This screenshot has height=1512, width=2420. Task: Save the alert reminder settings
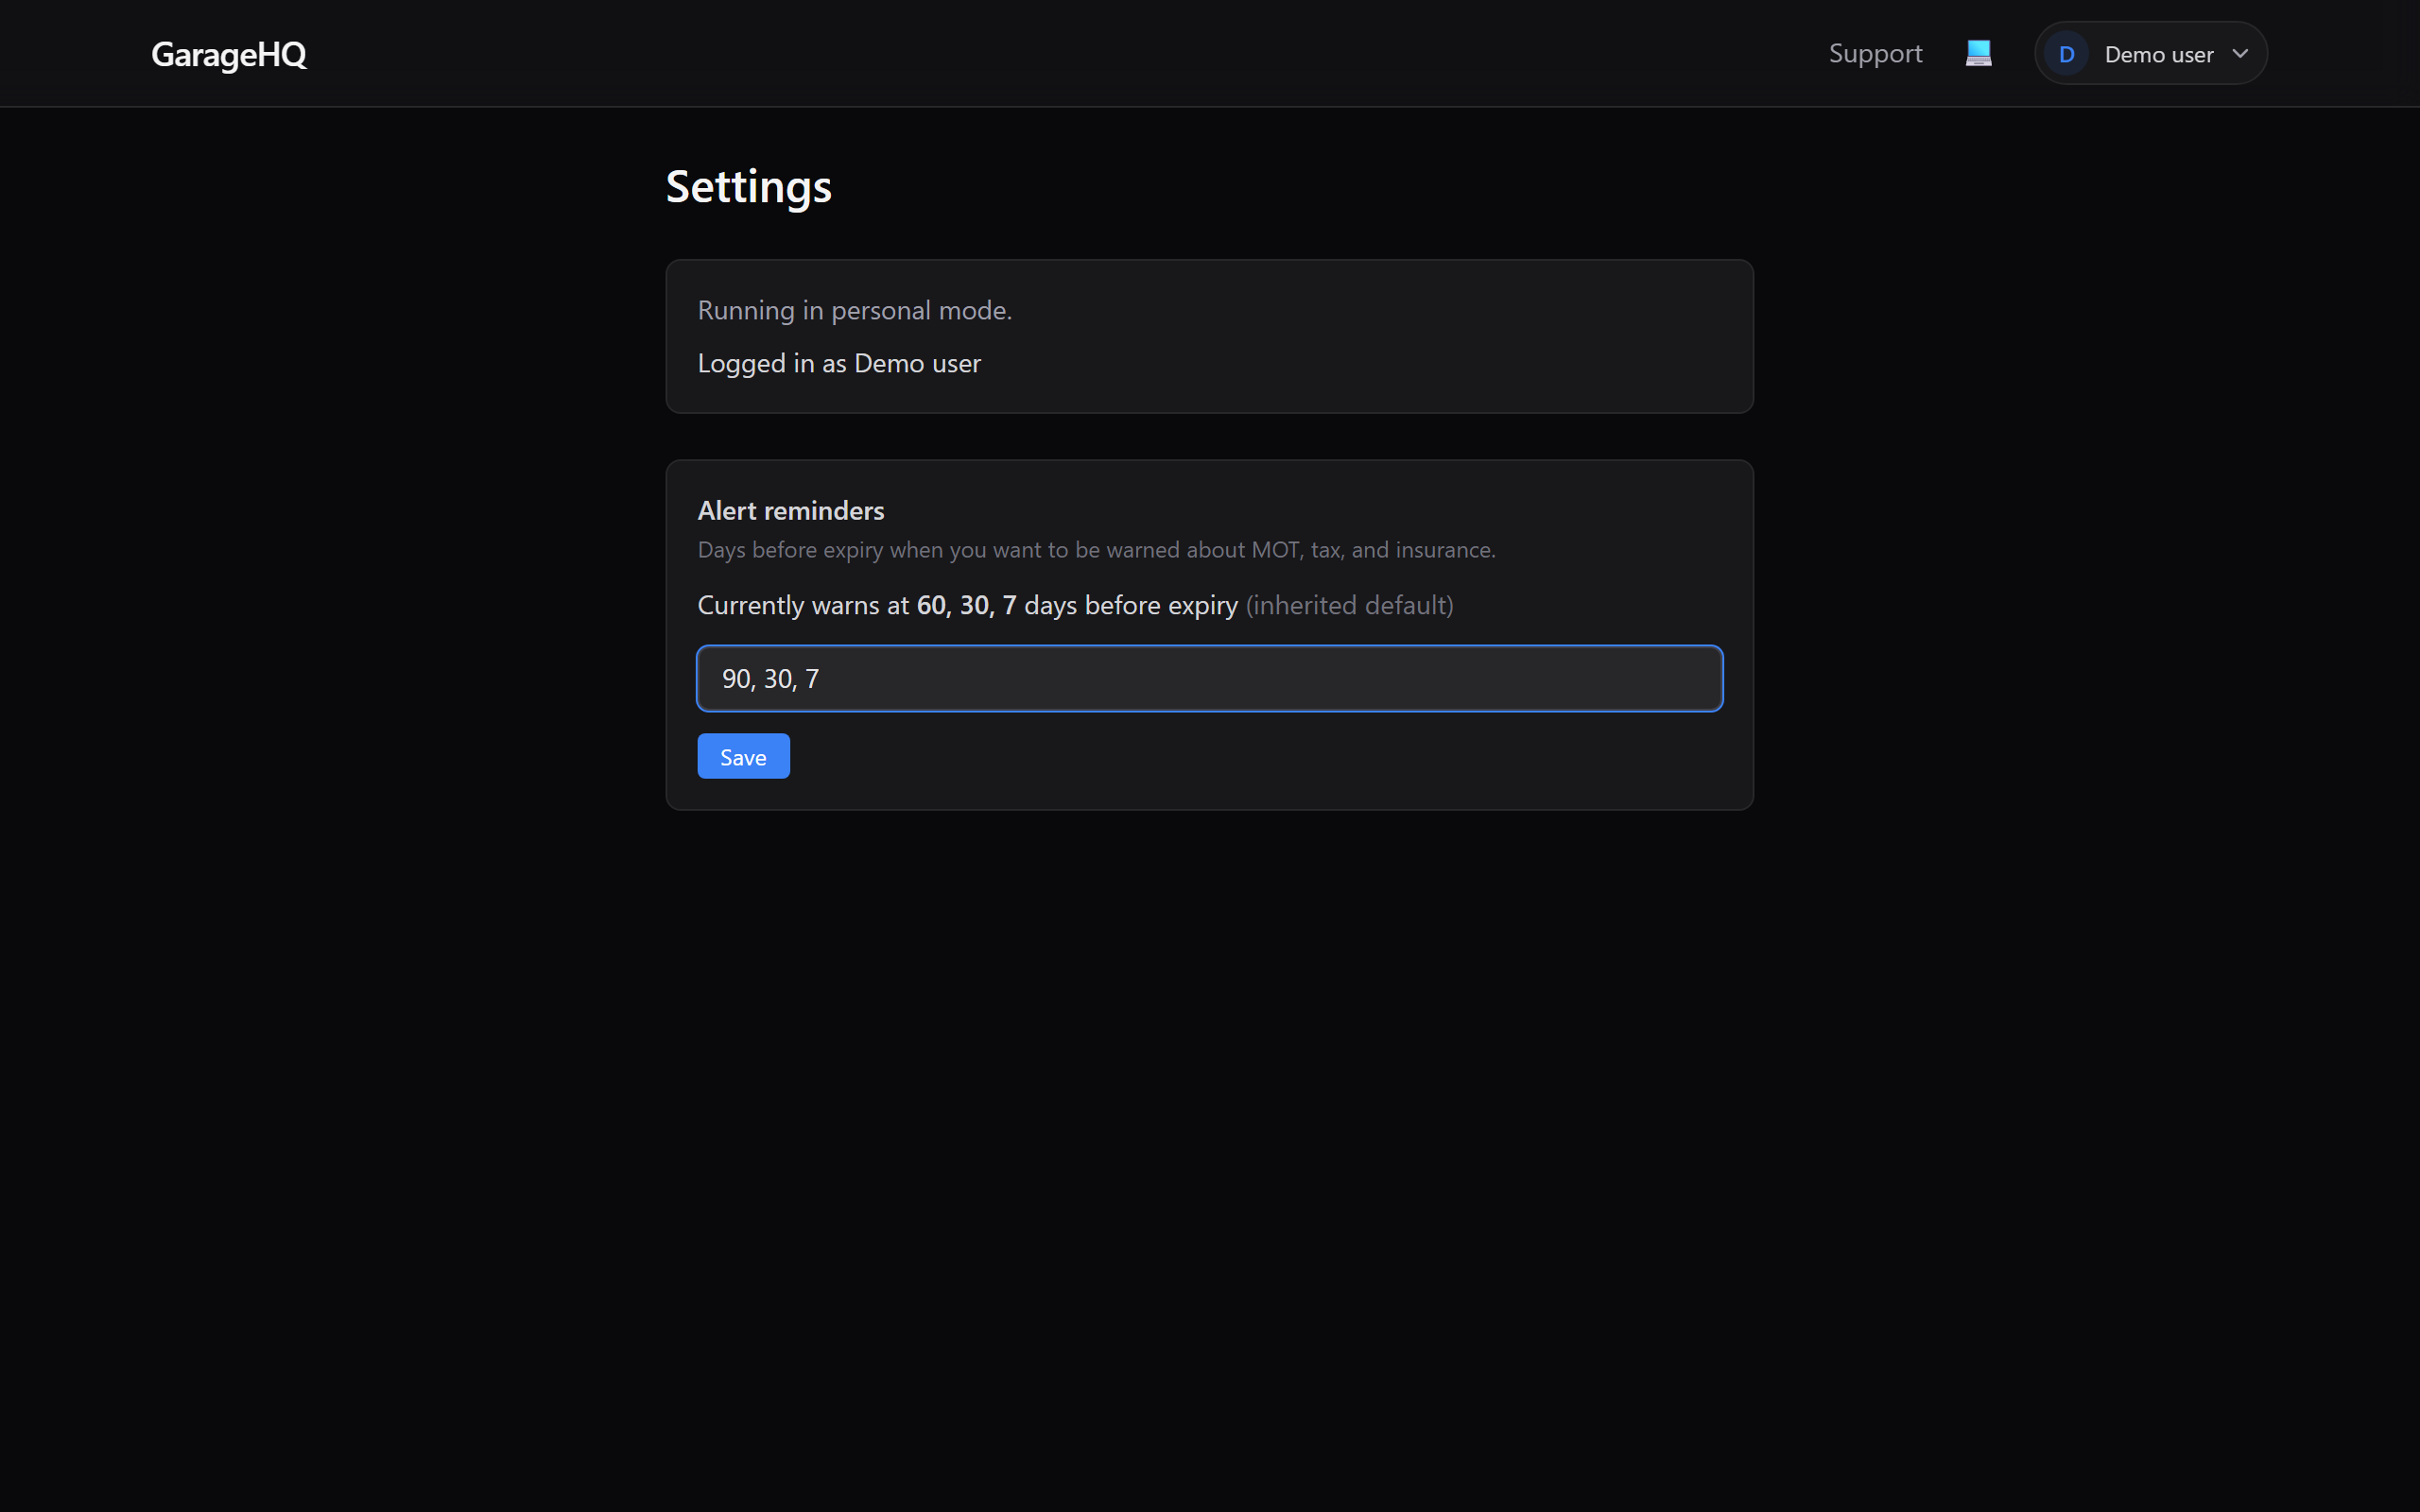[x=742, y=755]
